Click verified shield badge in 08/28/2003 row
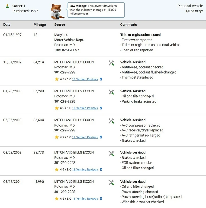This screenshot has width=206, height=208. [101, 170]
